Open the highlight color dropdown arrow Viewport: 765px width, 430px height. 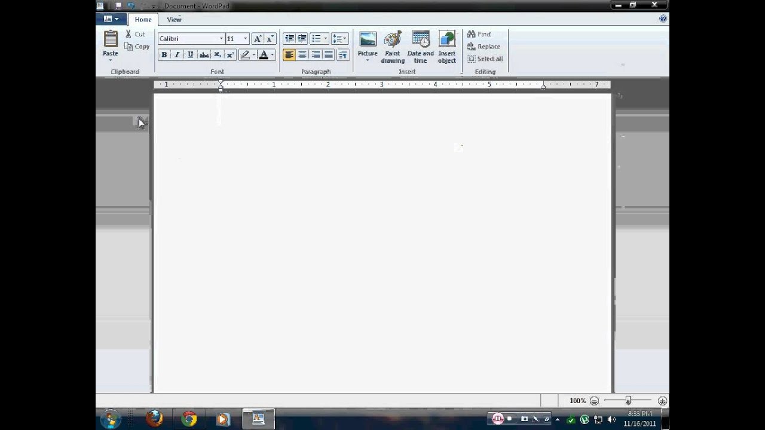click(x=253, y=55)
